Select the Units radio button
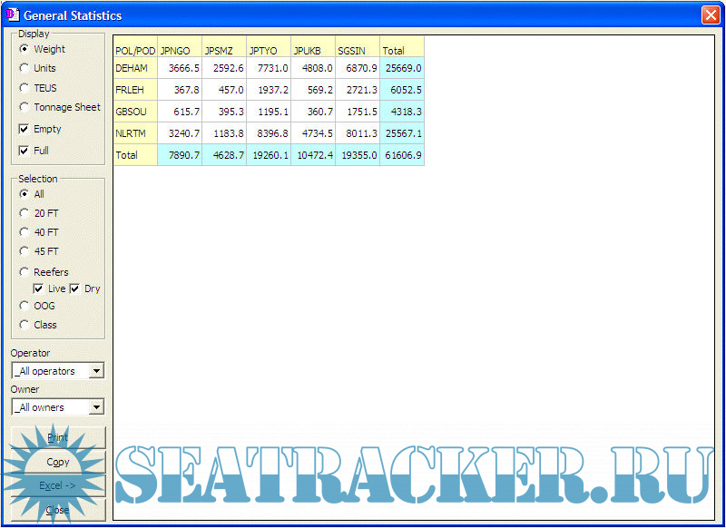The image size is (726, 528). (25, 68)
